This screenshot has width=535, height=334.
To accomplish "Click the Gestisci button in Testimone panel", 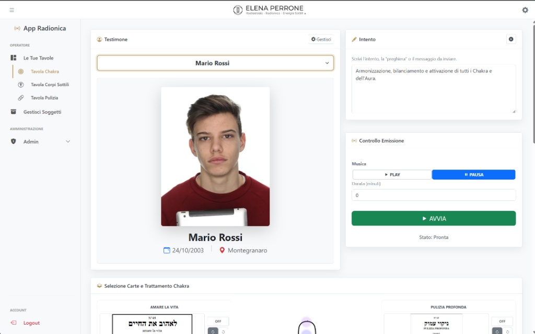I will tap(321, 39).
